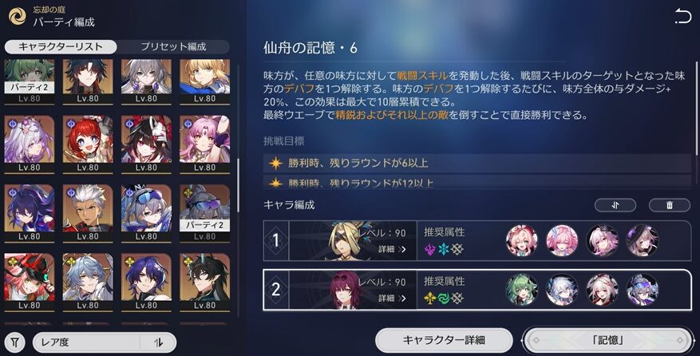700x356 pixels.
Task: Open the レア度 sort dropdown
Action: click(x=85, y=342)
